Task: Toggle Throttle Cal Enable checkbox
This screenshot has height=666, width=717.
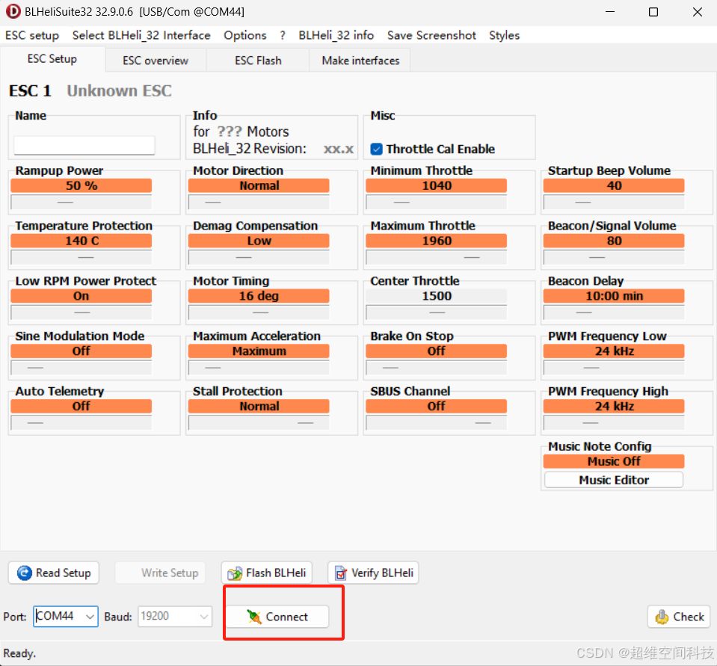Action: coord(376,149)
